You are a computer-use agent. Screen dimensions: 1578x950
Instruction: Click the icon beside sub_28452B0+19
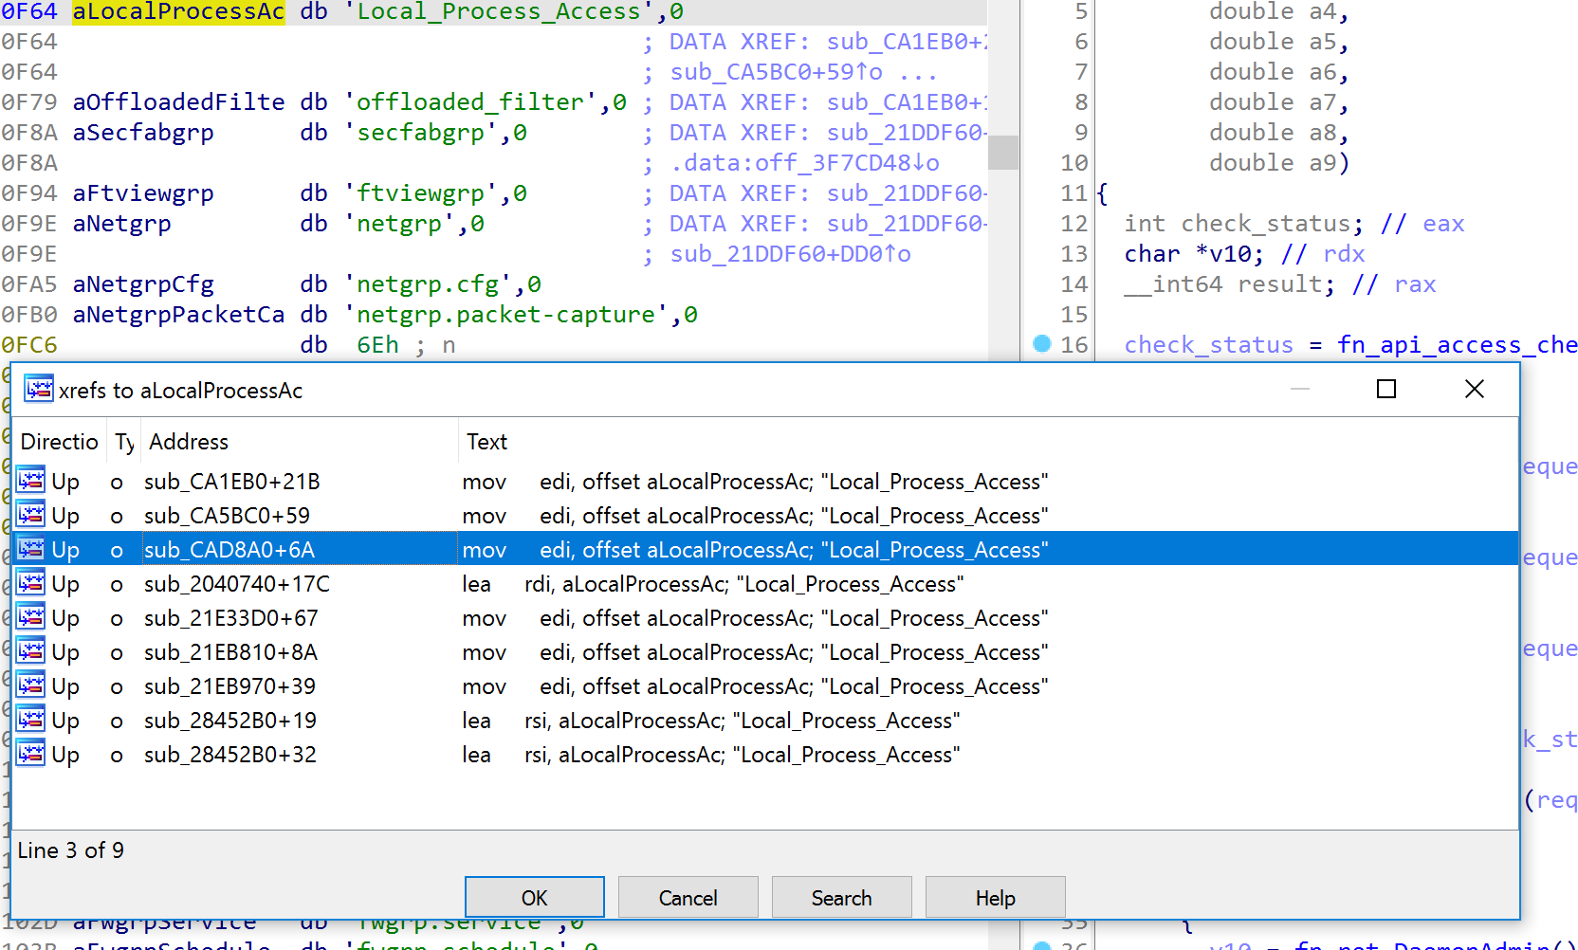coord(30,720)
